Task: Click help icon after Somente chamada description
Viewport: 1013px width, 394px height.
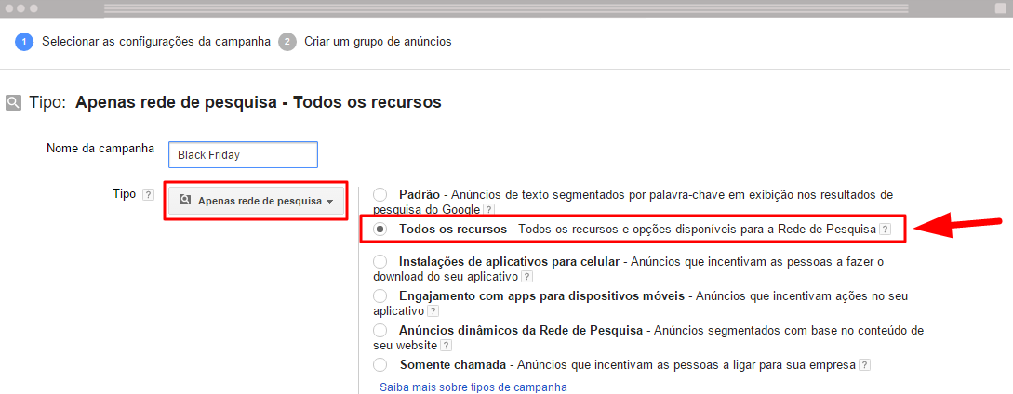Action: pyautogui.click(x=865, y=364)
